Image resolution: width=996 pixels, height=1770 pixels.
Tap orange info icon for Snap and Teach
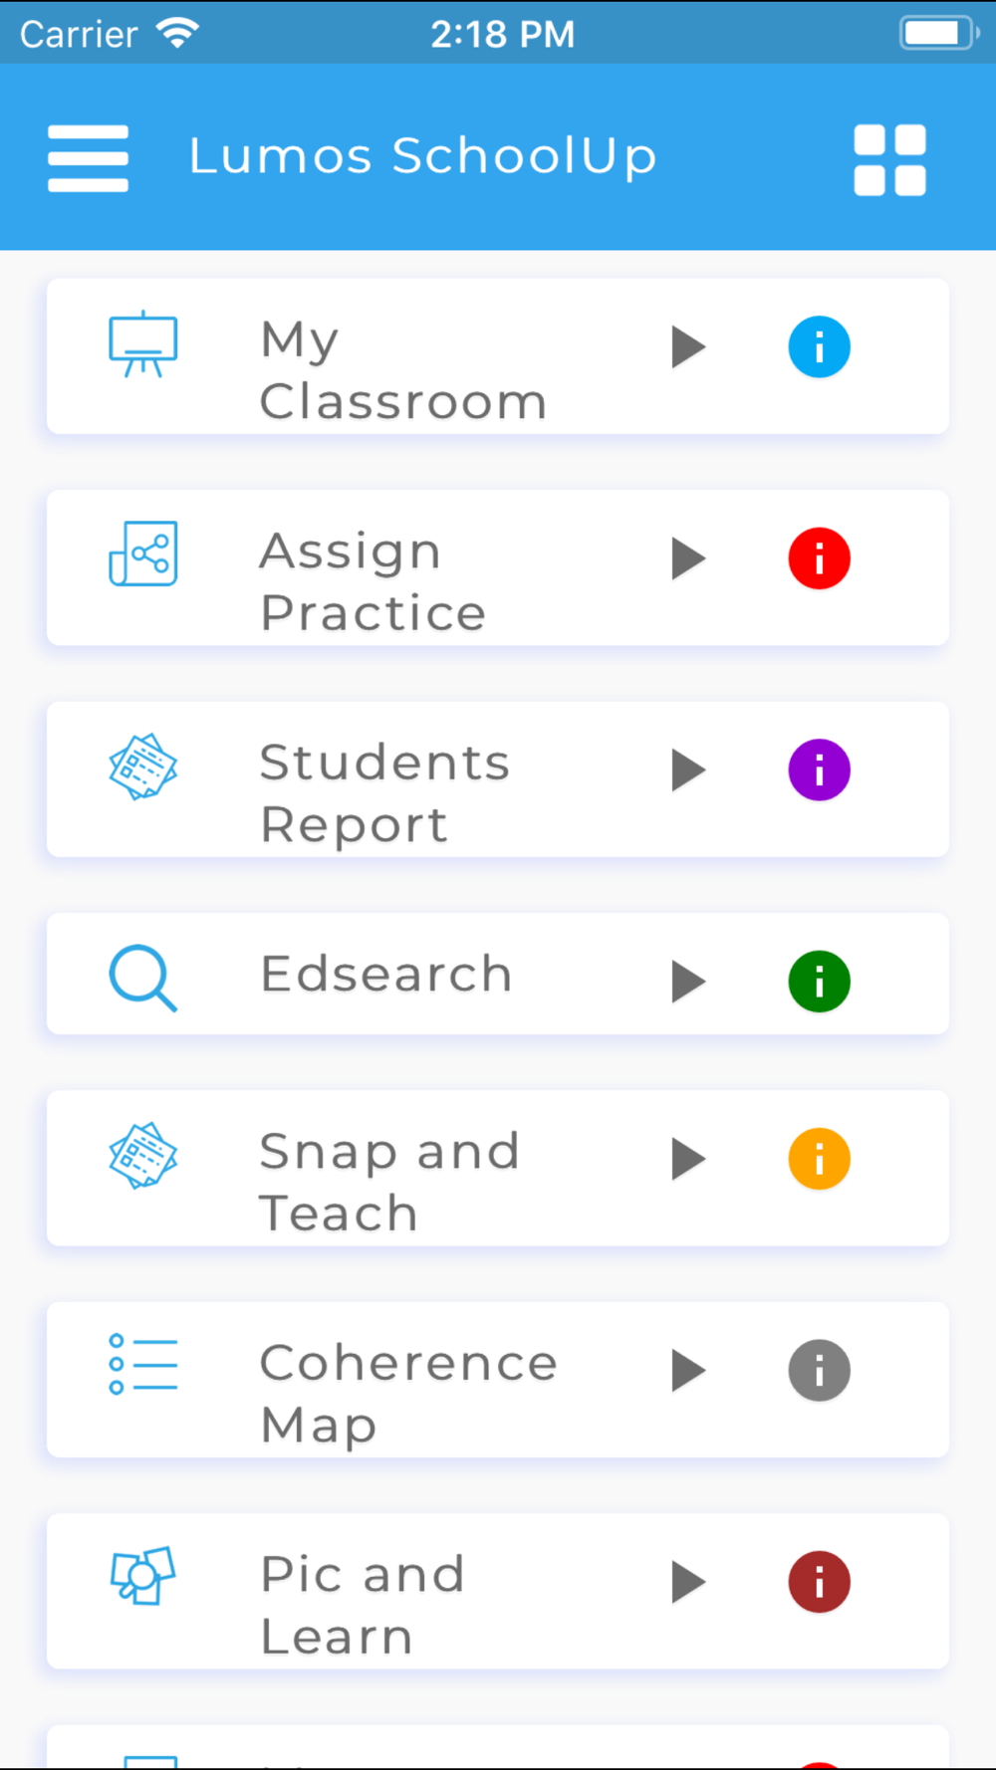point(819,1159)
